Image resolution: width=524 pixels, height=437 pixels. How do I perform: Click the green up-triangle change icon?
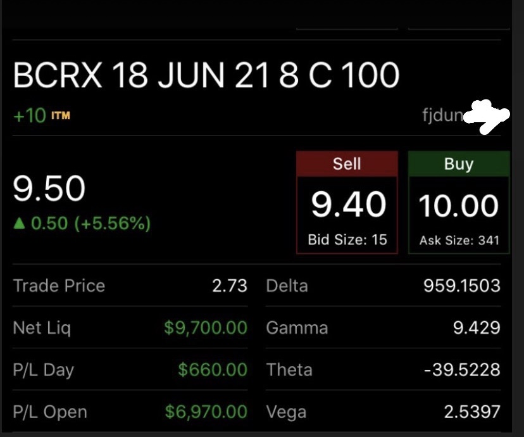pos(20,223)
